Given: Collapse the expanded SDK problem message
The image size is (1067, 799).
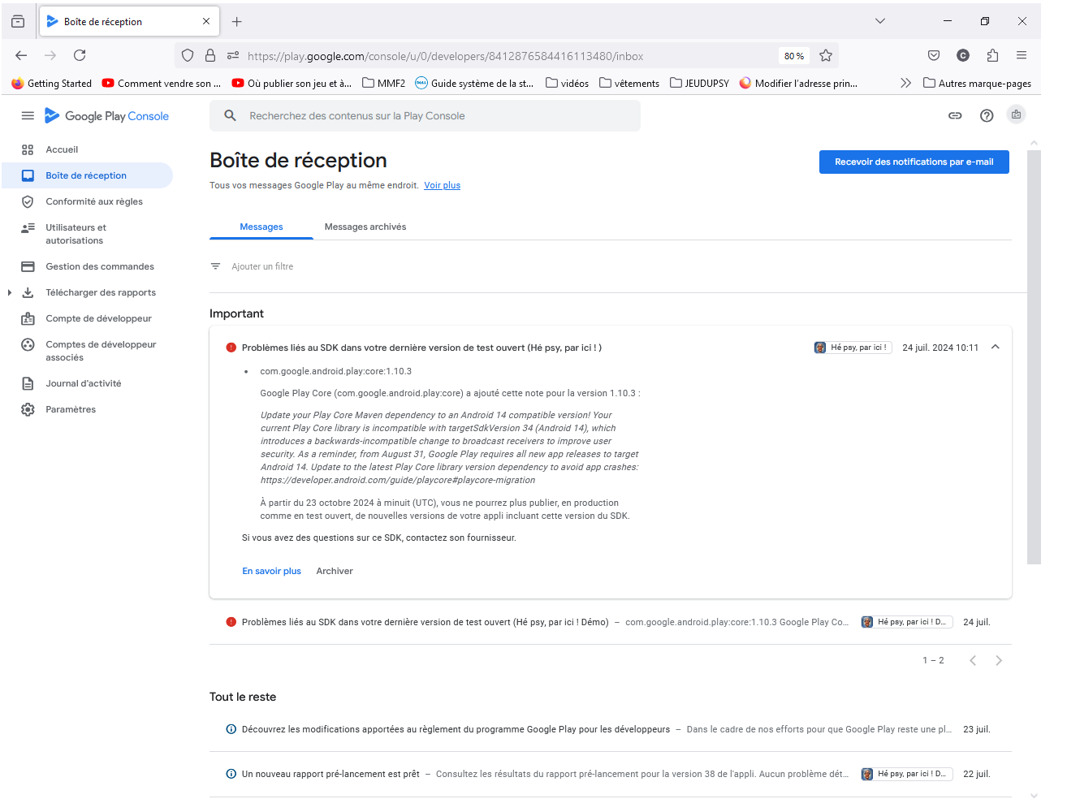Looking at the screenshot, I should click(x=995, y=348).
